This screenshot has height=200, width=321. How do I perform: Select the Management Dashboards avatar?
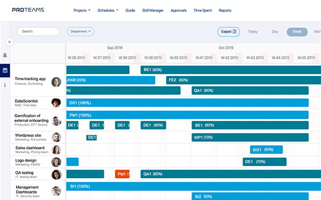[56, 191]
